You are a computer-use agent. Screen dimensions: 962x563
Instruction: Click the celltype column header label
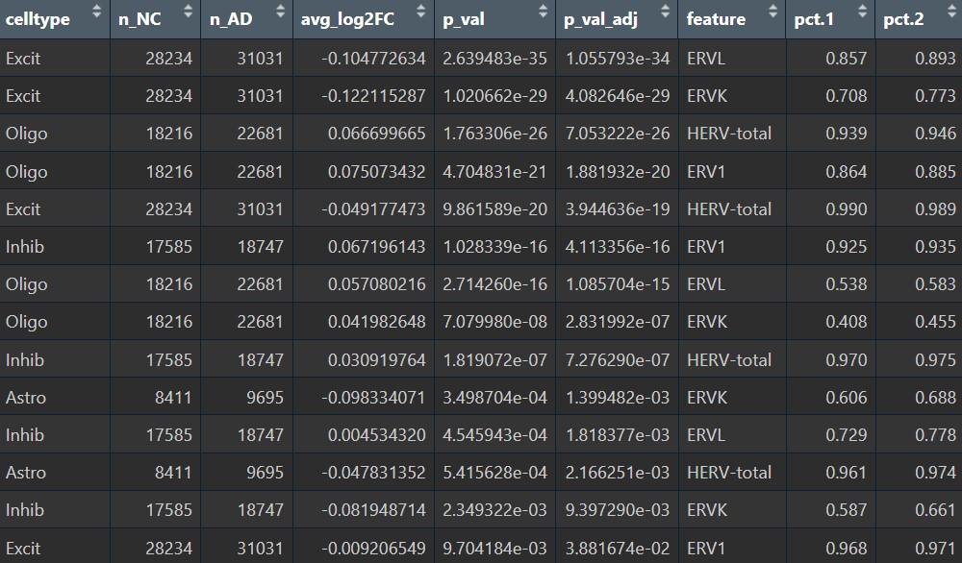tap(38, 19)
